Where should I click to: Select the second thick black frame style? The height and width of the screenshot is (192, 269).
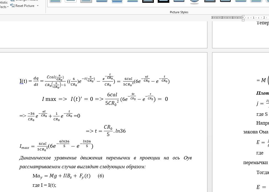click(x=163, y=1)
